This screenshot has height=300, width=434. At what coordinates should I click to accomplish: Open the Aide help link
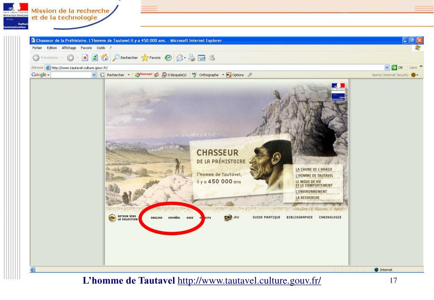coord(190,218)
